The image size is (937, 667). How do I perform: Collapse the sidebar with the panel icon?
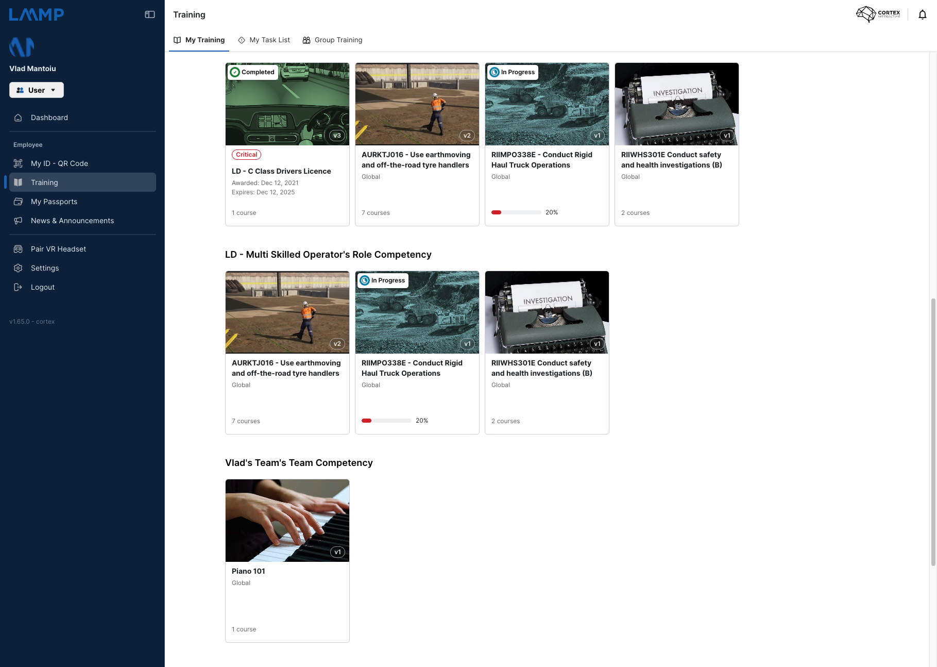[x=150, y=14]
